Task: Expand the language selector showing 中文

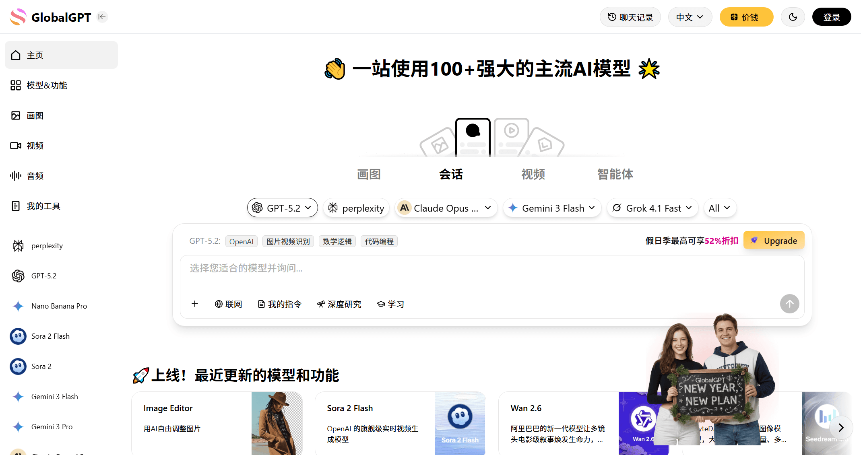Action: 690,16
